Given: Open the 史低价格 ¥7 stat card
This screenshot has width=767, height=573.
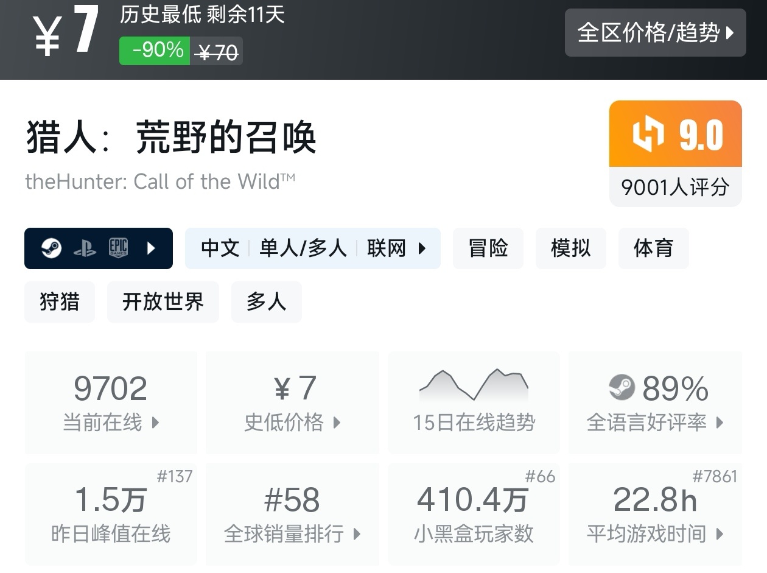Looking at the screenshot, I should tap(292, 403).
